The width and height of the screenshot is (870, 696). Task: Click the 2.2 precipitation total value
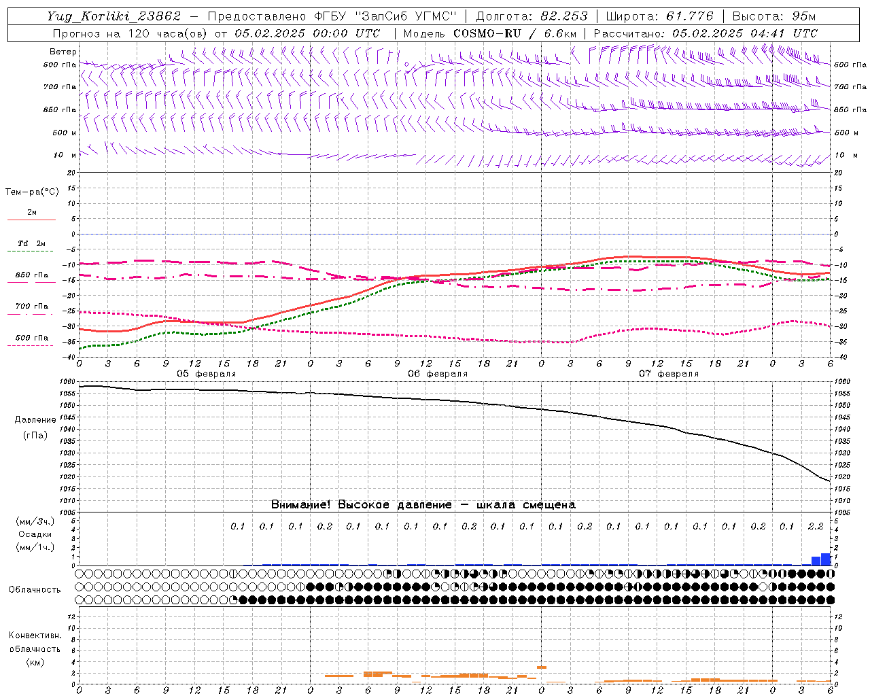pyautogui.click(x=816, y=527)
